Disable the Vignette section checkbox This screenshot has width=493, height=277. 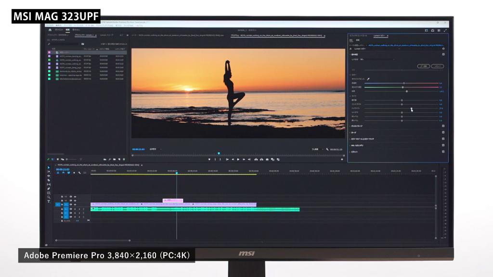[443, 151]
